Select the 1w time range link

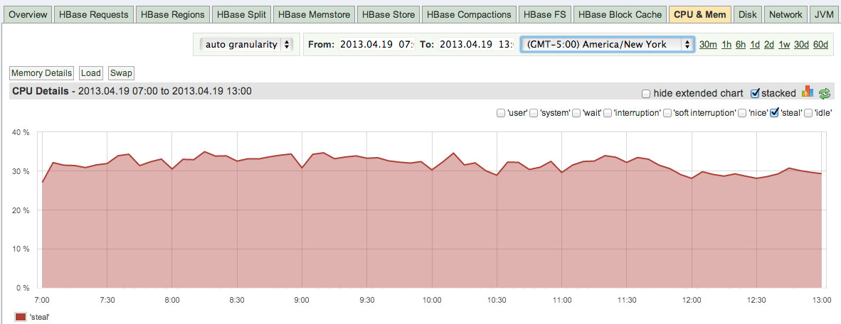tap(783, 45)
